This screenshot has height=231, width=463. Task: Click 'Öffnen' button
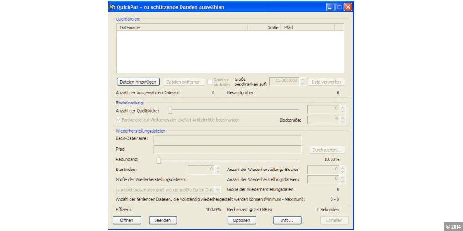pos(127,220)
